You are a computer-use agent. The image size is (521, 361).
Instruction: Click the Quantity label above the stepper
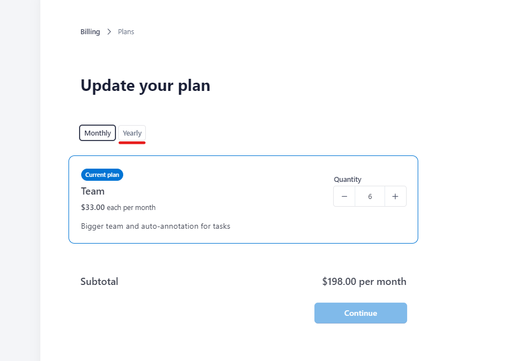point(348,180)
